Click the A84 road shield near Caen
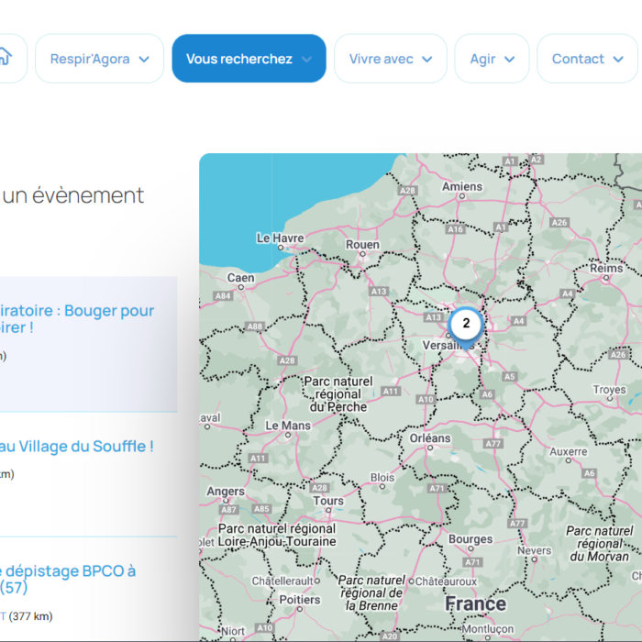 222,296
